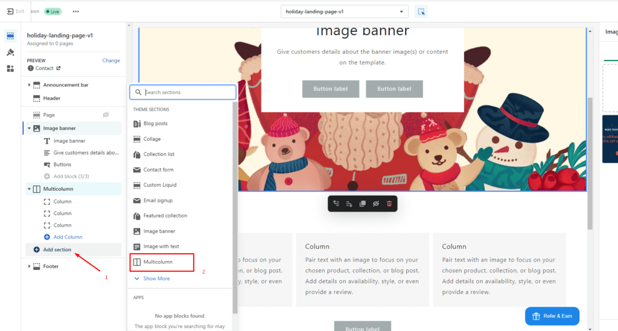Click the Add section button
This screenshot has height=331, width=618.
tap(73, 249)
